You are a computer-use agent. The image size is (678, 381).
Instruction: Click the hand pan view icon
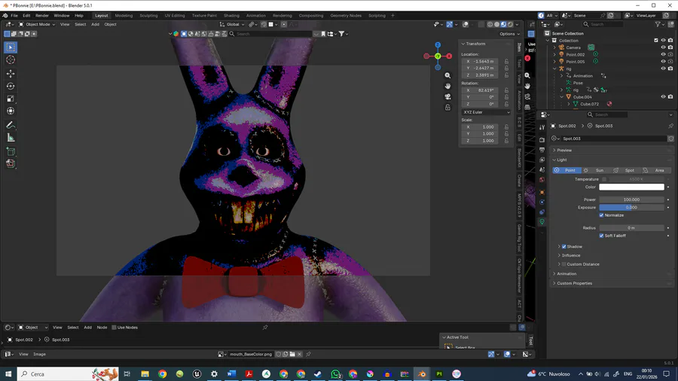pos(447,87)
